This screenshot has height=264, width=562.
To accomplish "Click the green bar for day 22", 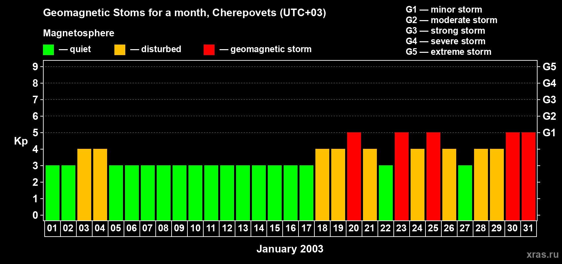I will click(x=386, y=193).
